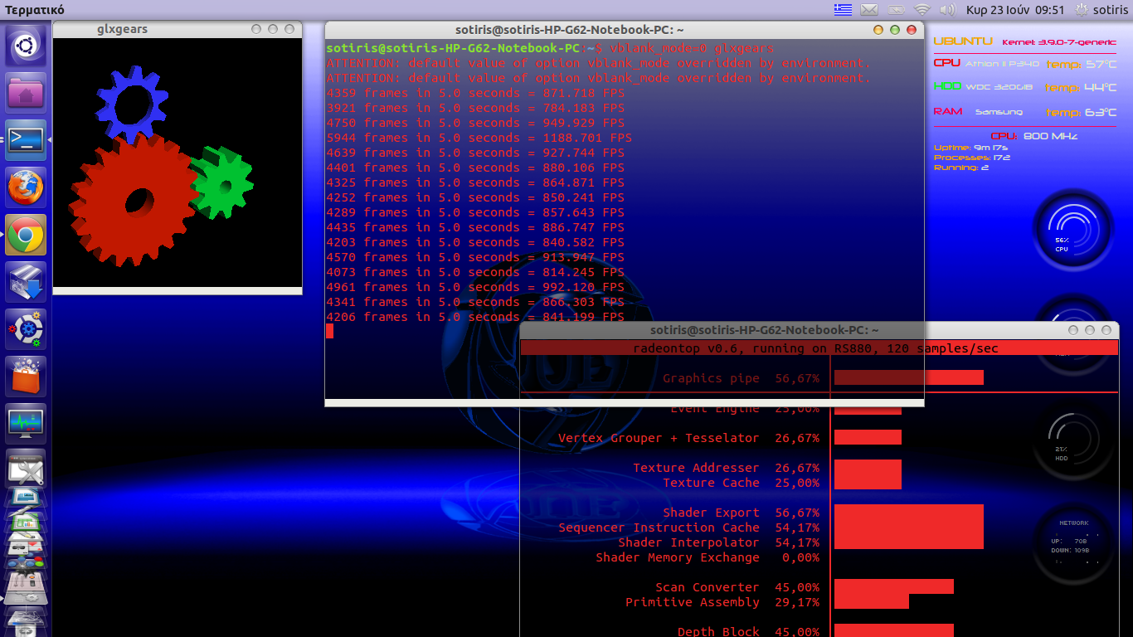Open the battery indicator menu
The image size is (1133, 637).
click(896, 10)
